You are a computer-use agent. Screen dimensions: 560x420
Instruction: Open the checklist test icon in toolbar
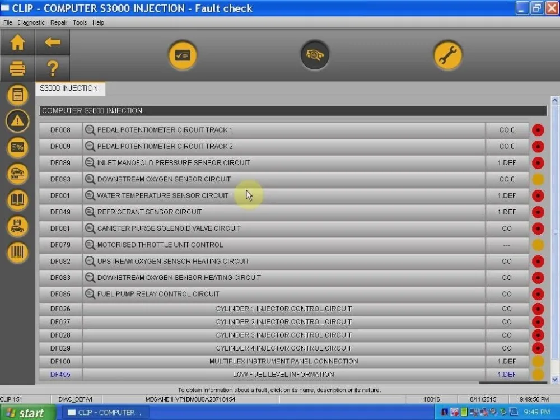tap(183, 55)
